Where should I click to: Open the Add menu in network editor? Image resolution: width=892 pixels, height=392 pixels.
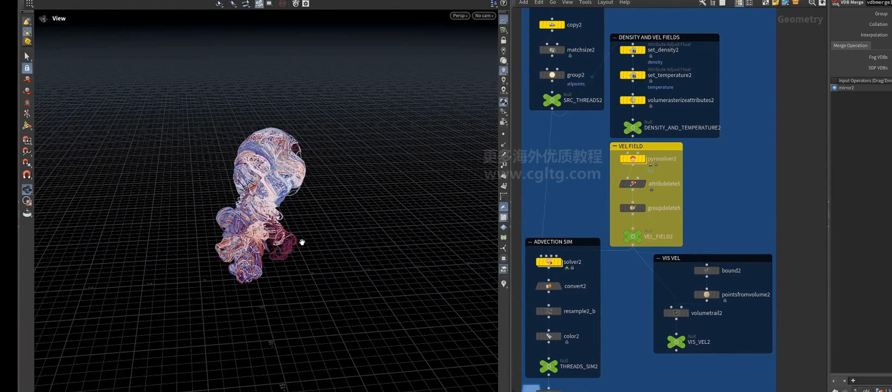(523, 2)
